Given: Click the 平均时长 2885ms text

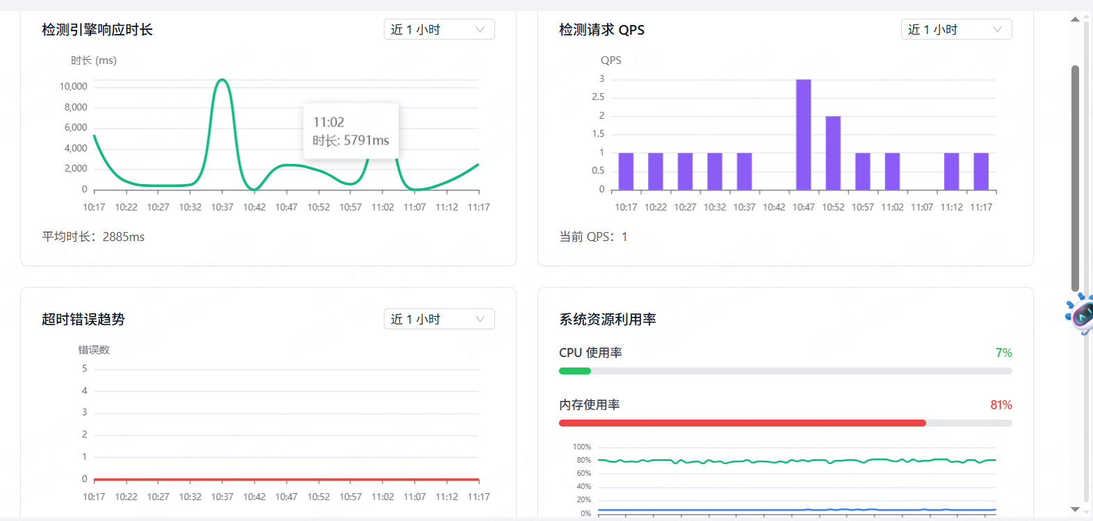Looking at the screenshot, I should 93,237.
